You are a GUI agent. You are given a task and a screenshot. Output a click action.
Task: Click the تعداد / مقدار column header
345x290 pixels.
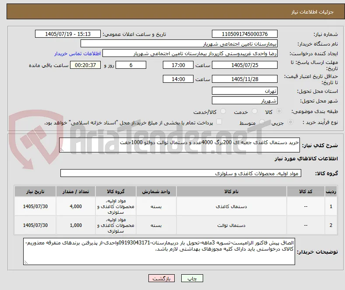pos(76,191)
